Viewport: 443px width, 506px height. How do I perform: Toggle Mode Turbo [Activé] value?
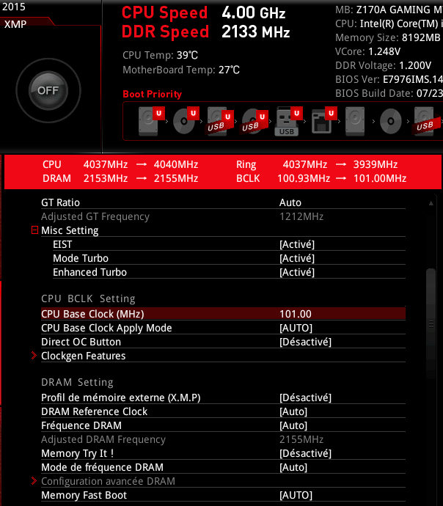coord(297,258)
